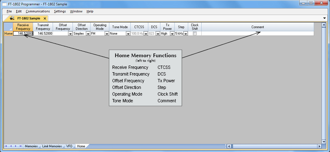Go to last sheet navigation arrow
330x152 pixels.
click(x=20, y=146)
